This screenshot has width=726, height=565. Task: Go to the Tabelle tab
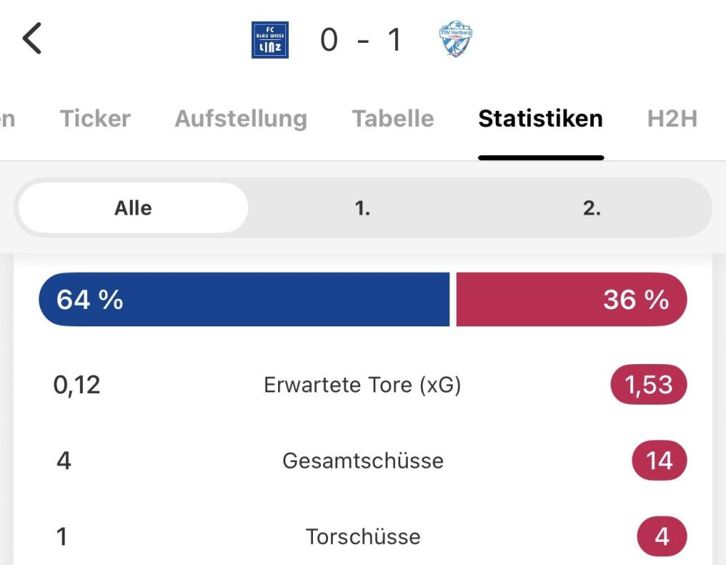click(x=393, y=119)
